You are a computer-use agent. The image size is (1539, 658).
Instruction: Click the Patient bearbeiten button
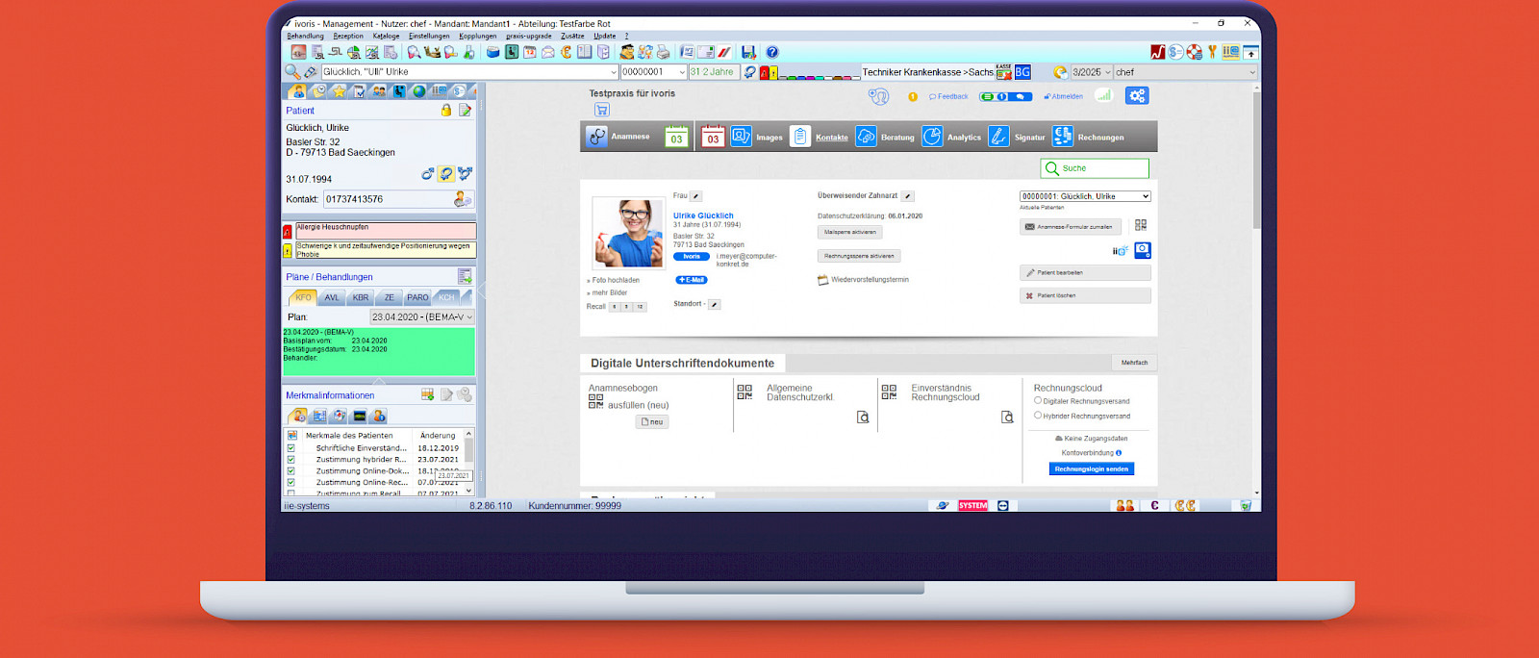click(1084, 272)
